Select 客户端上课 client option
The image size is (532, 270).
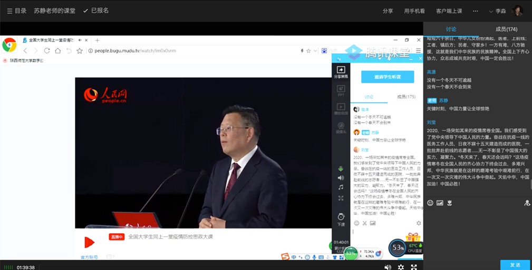(x=449, y=11)
